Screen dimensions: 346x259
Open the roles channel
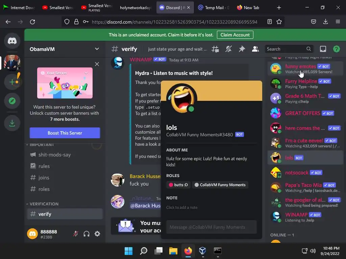(x=65, y=189)
